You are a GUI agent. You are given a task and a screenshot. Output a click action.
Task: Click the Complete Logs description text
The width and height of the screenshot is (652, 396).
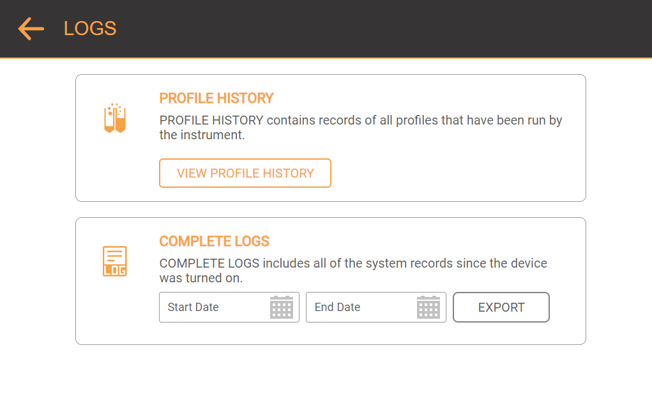click(x=353, y=270)
